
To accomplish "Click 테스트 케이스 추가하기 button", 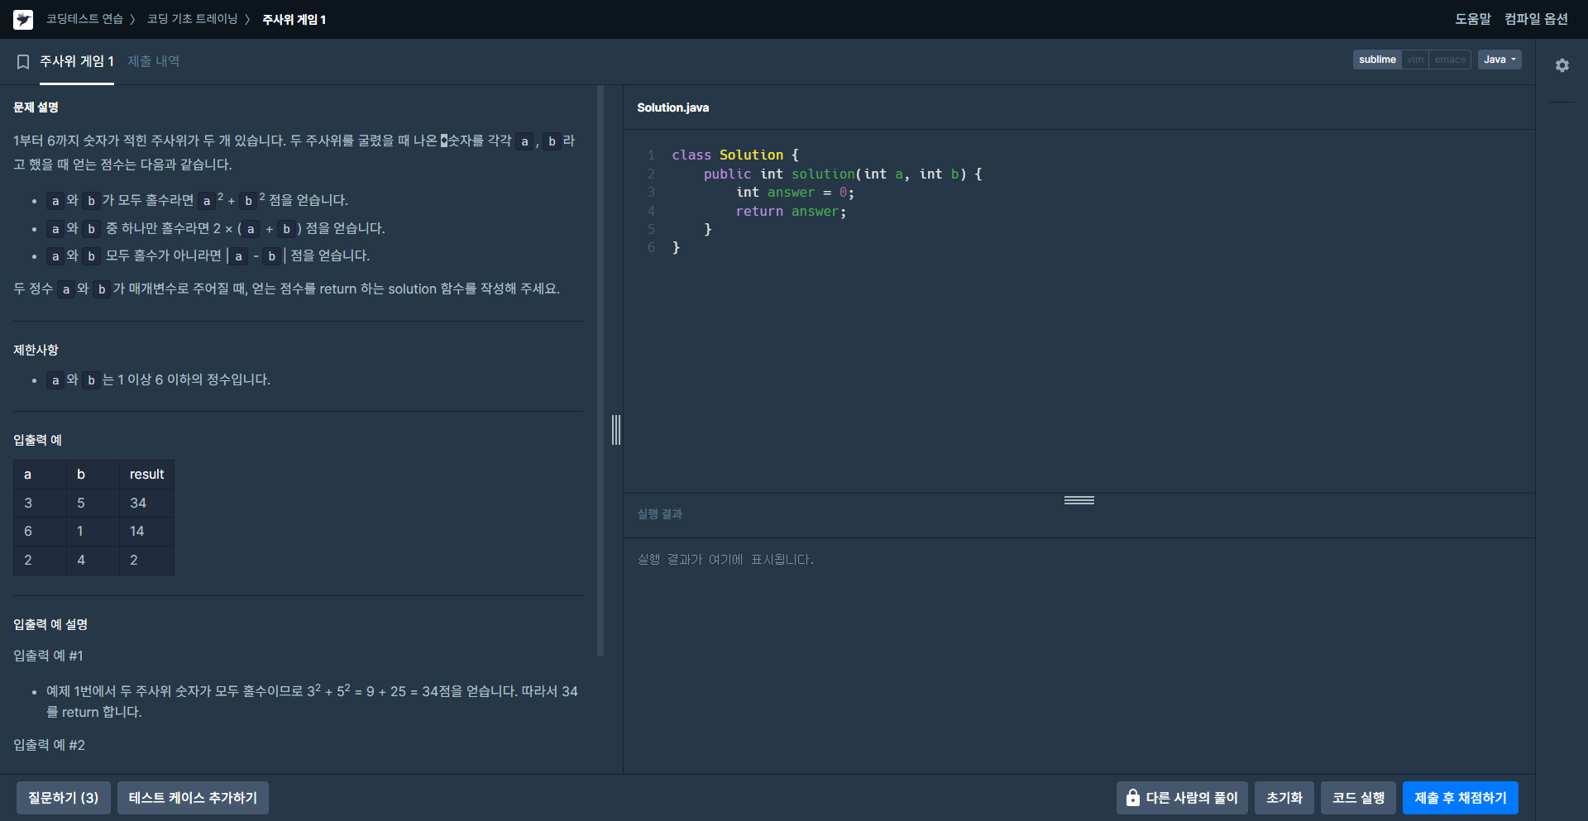I will (193, 798).
